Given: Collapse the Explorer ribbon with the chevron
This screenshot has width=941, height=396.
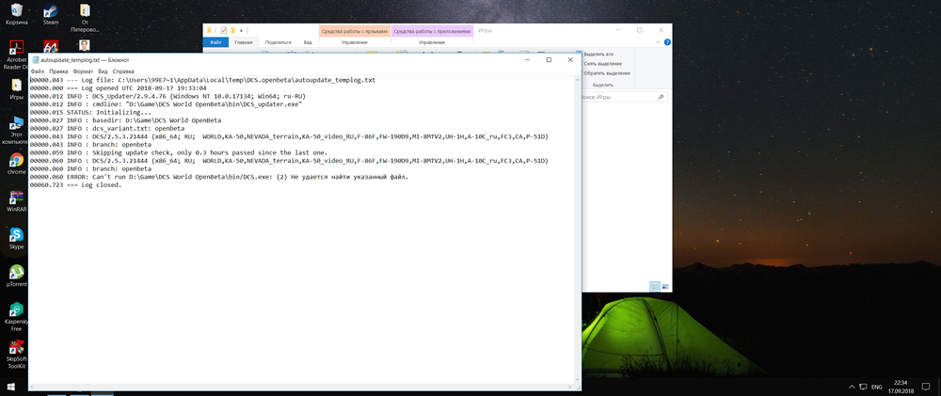Looking at the screenshot, I should coord(659,42).
